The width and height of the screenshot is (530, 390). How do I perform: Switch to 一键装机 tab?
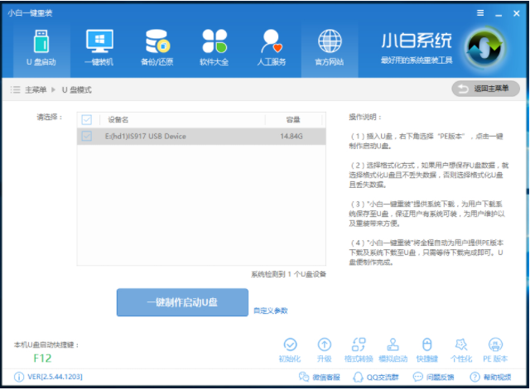coord(99,46)
